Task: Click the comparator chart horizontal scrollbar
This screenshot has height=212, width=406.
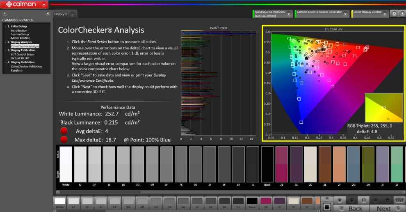Action: click(100, 192)
